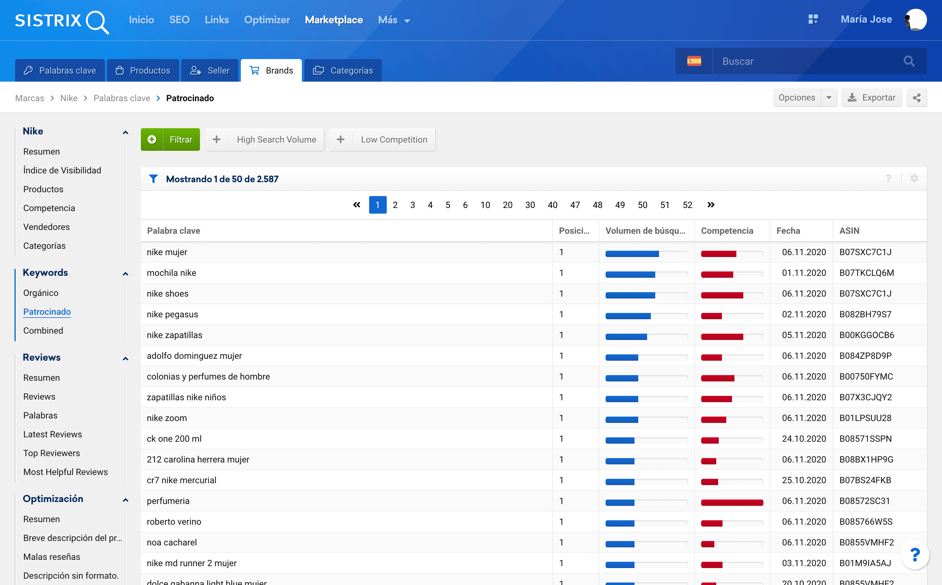The image size is (942, 585).
Task: Click the green Filtrar button
Action: click(x=170, y=140)
